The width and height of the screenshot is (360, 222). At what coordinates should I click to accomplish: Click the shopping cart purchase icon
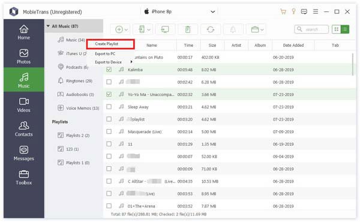(x=283, y=11)
